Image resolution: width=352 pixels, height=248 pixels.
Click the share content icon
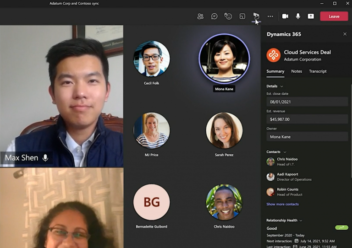pos(311,16)
